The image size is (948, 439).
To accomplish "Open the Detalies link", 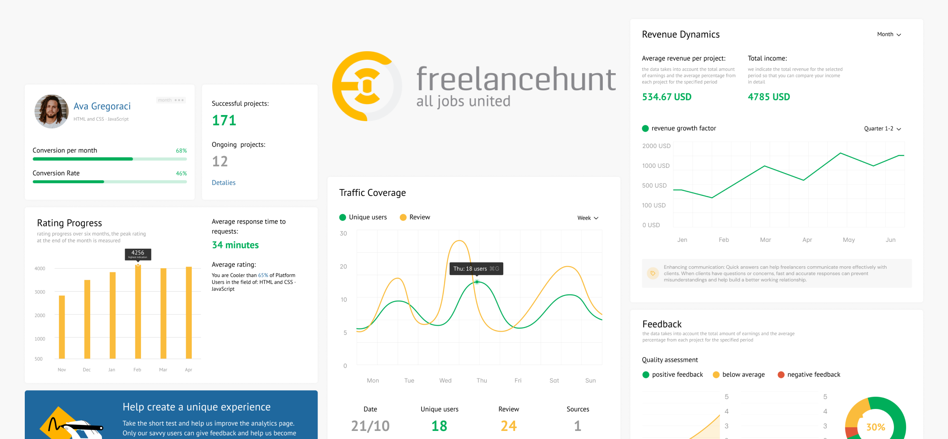I will pyautogui.click(x=223, y=183).
